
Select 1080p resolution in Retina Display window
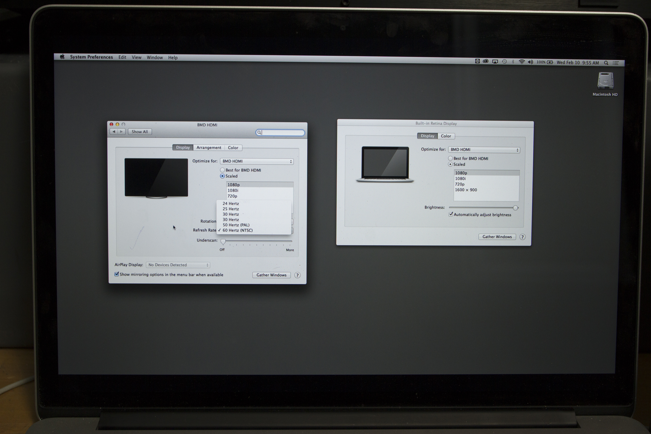[x=487, y=173]
